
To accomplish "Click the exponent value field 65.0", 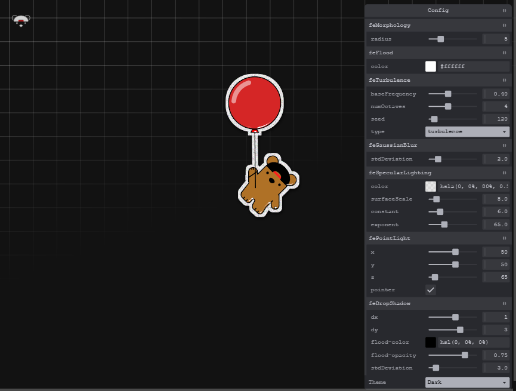I will [x=496, y=224].
